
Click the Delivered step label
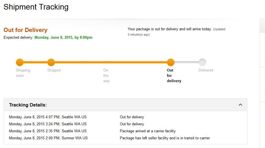pyautogui.click(x=206, y=70)
